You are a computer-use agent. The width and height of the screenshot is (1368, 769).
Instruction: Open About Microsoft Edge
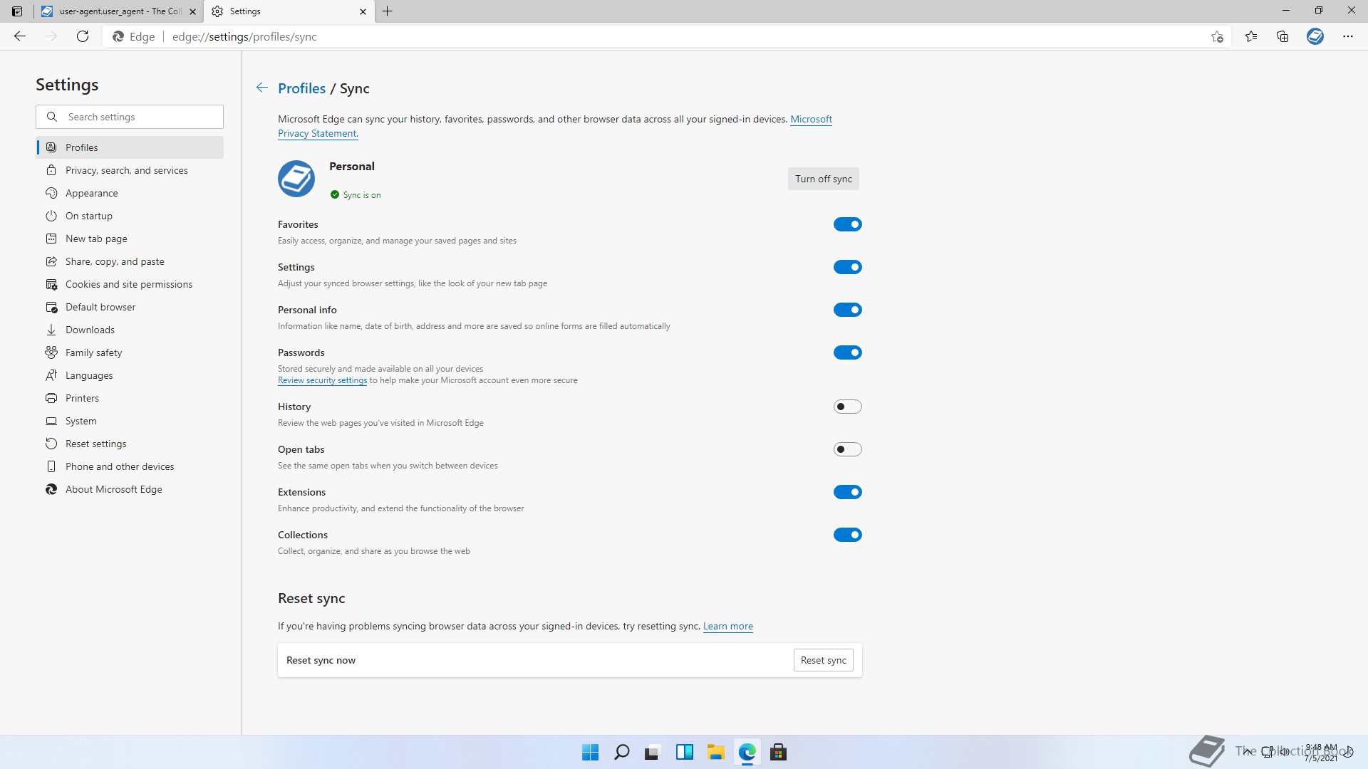click(130, 489)
